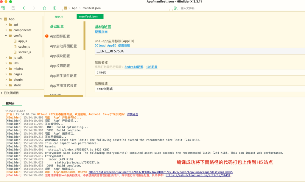Expand the plugin folder chevron
Screen dimensions: 305x182
(x=6, y=80)
